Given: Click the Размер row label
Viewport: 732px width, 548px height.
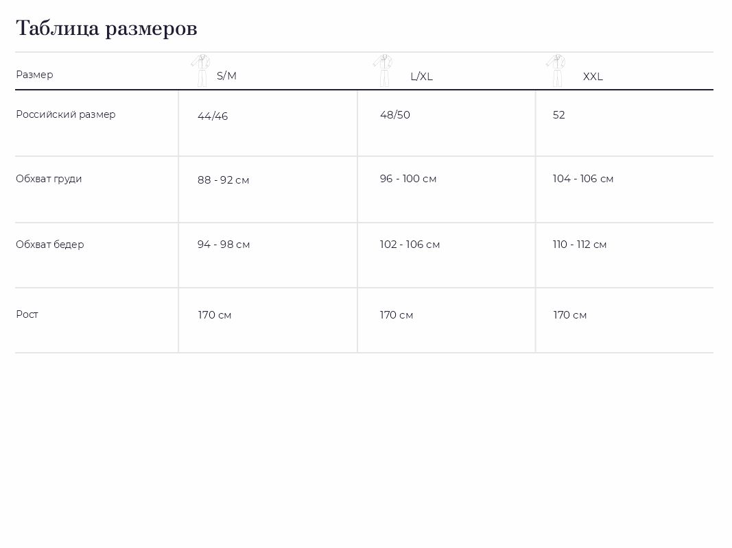Looking at the screenshot, I should point(34,75).
